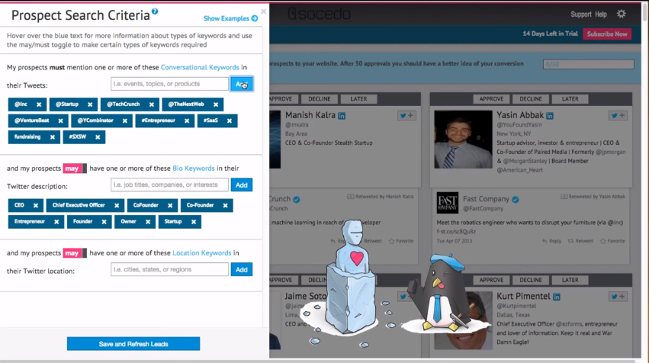Click the help question mark beside Prospect Search Criteria
649x363 pixels.
click(155, 11)
